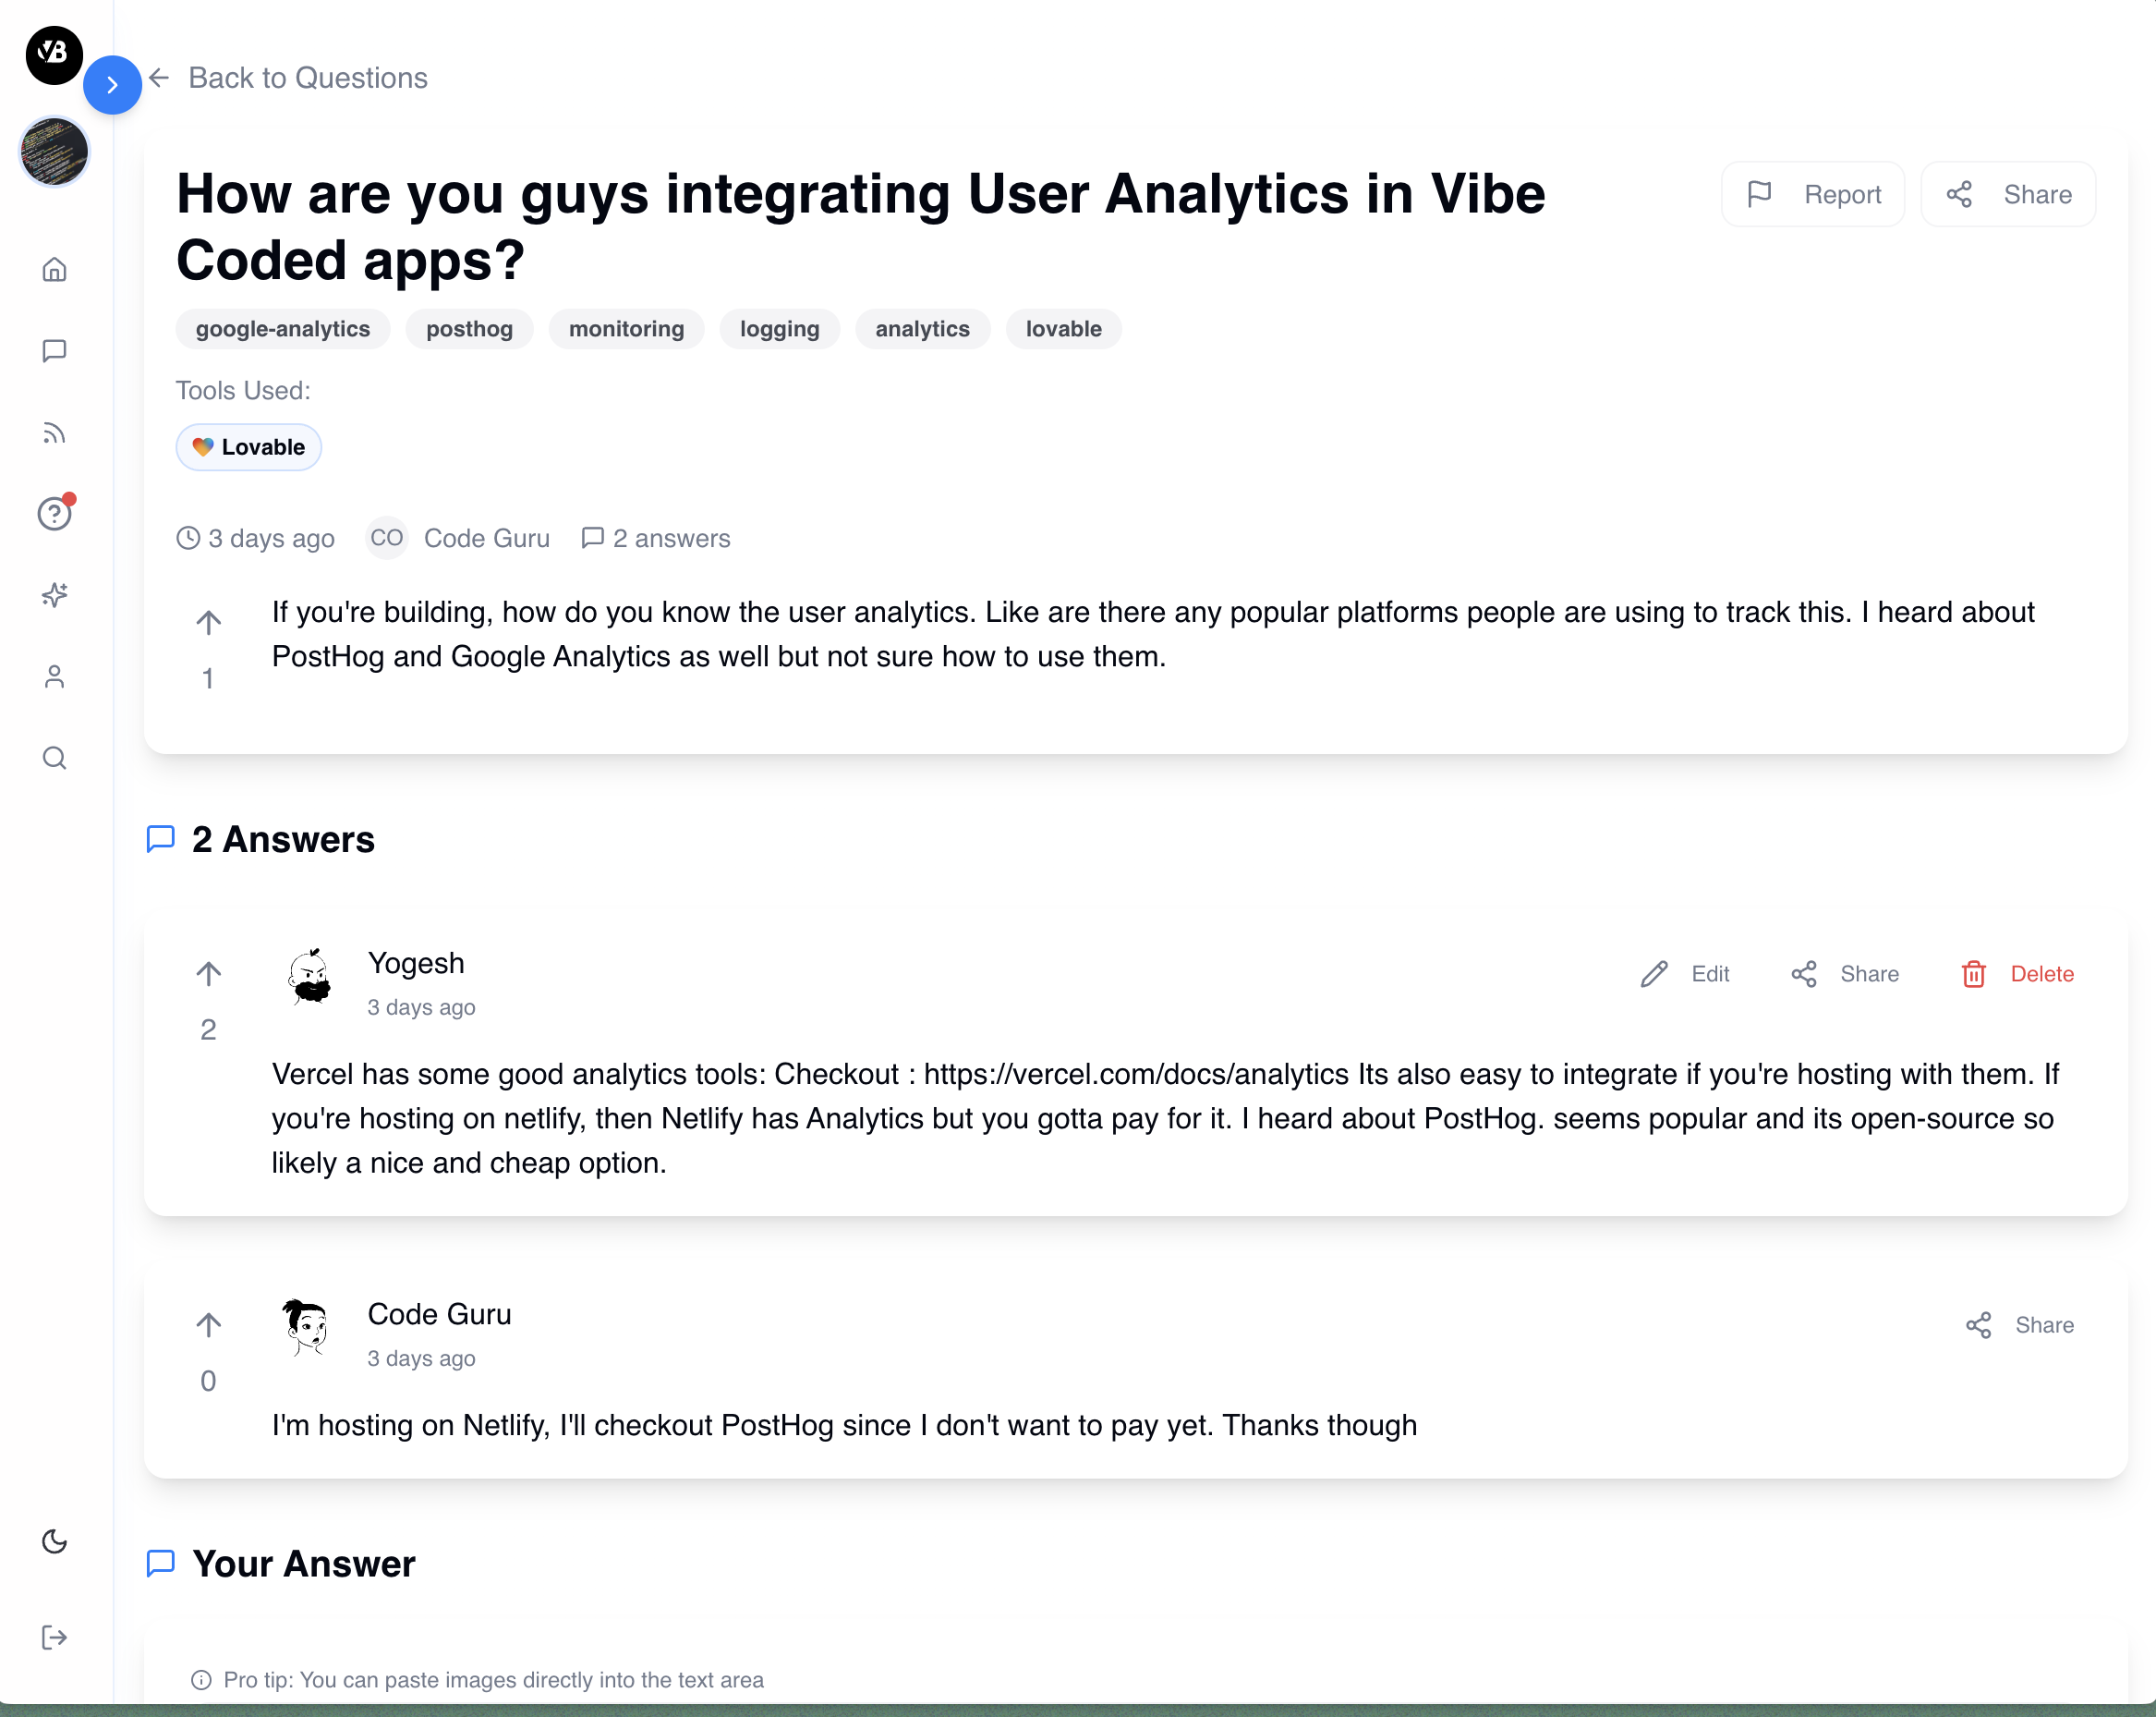Open the question mark icon with notification
Image resolution: width=2156 pixels, height=1717 pixels.
pyautogui.click(x=55, y=513)
